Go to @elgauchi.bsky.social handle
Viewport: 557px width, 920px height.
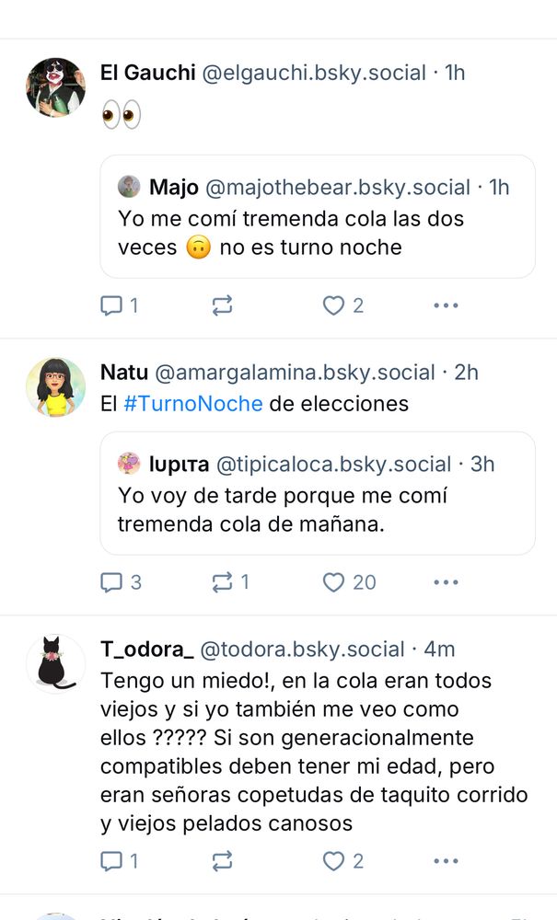tap(314, 73)
